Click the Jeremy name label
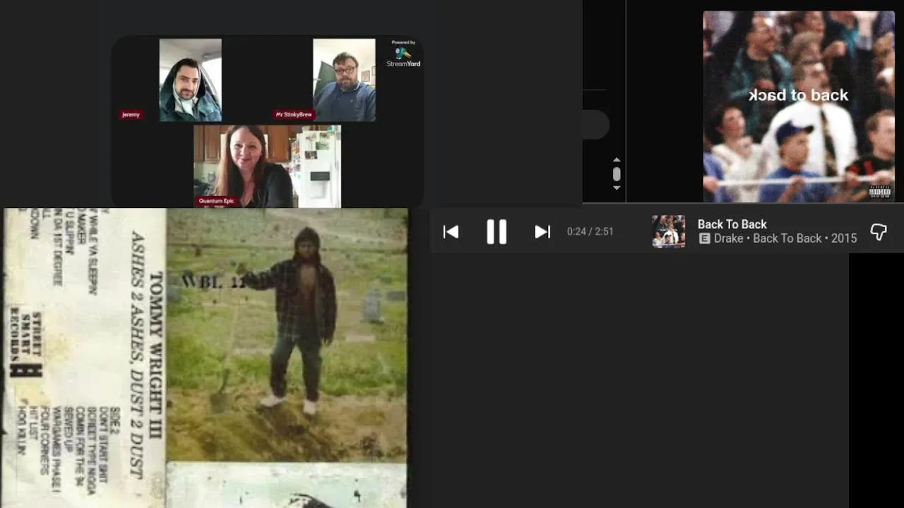Image resolution: width=904 pixels, height=508 pixels. [131, 114]
